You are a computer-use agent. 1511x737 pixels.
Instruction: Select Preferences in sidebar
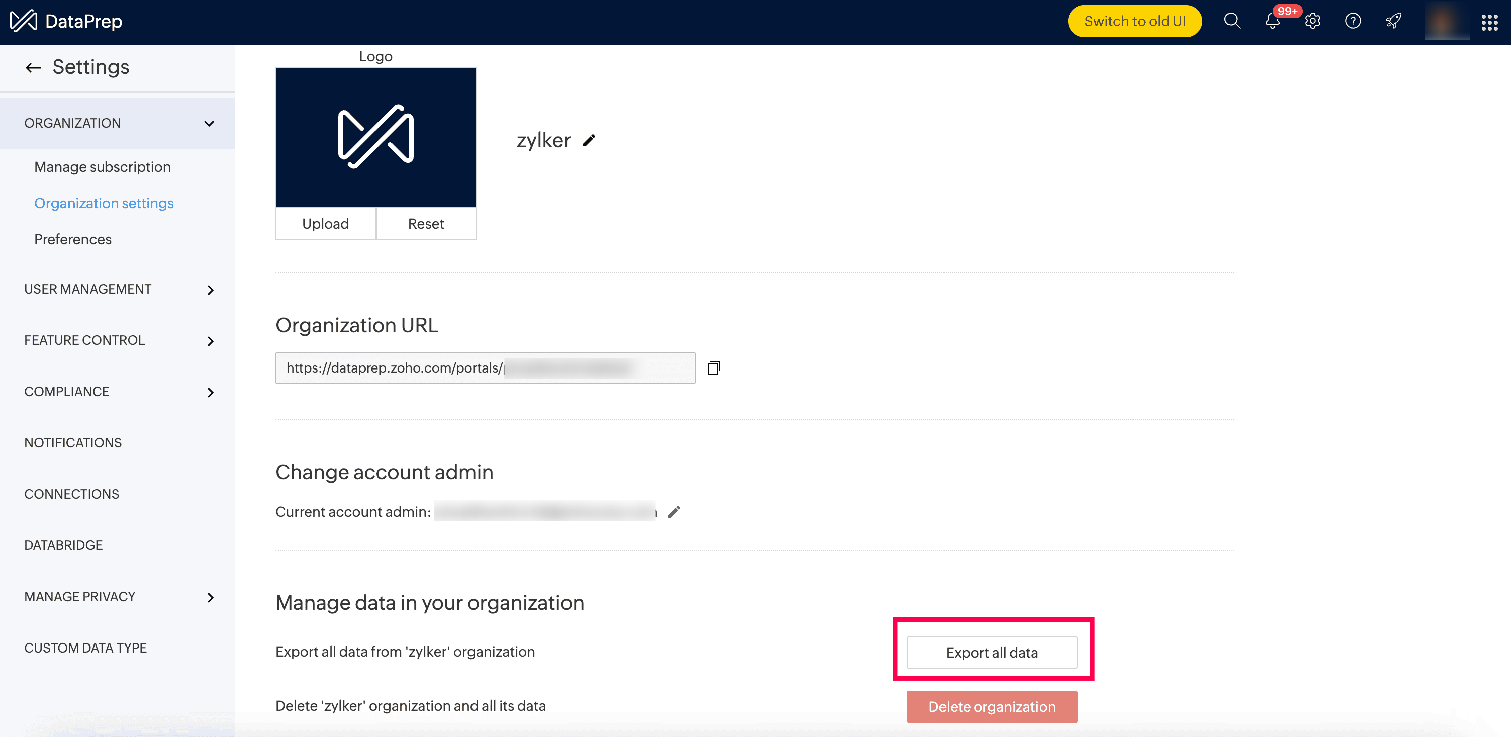click(x=73, y=239)
